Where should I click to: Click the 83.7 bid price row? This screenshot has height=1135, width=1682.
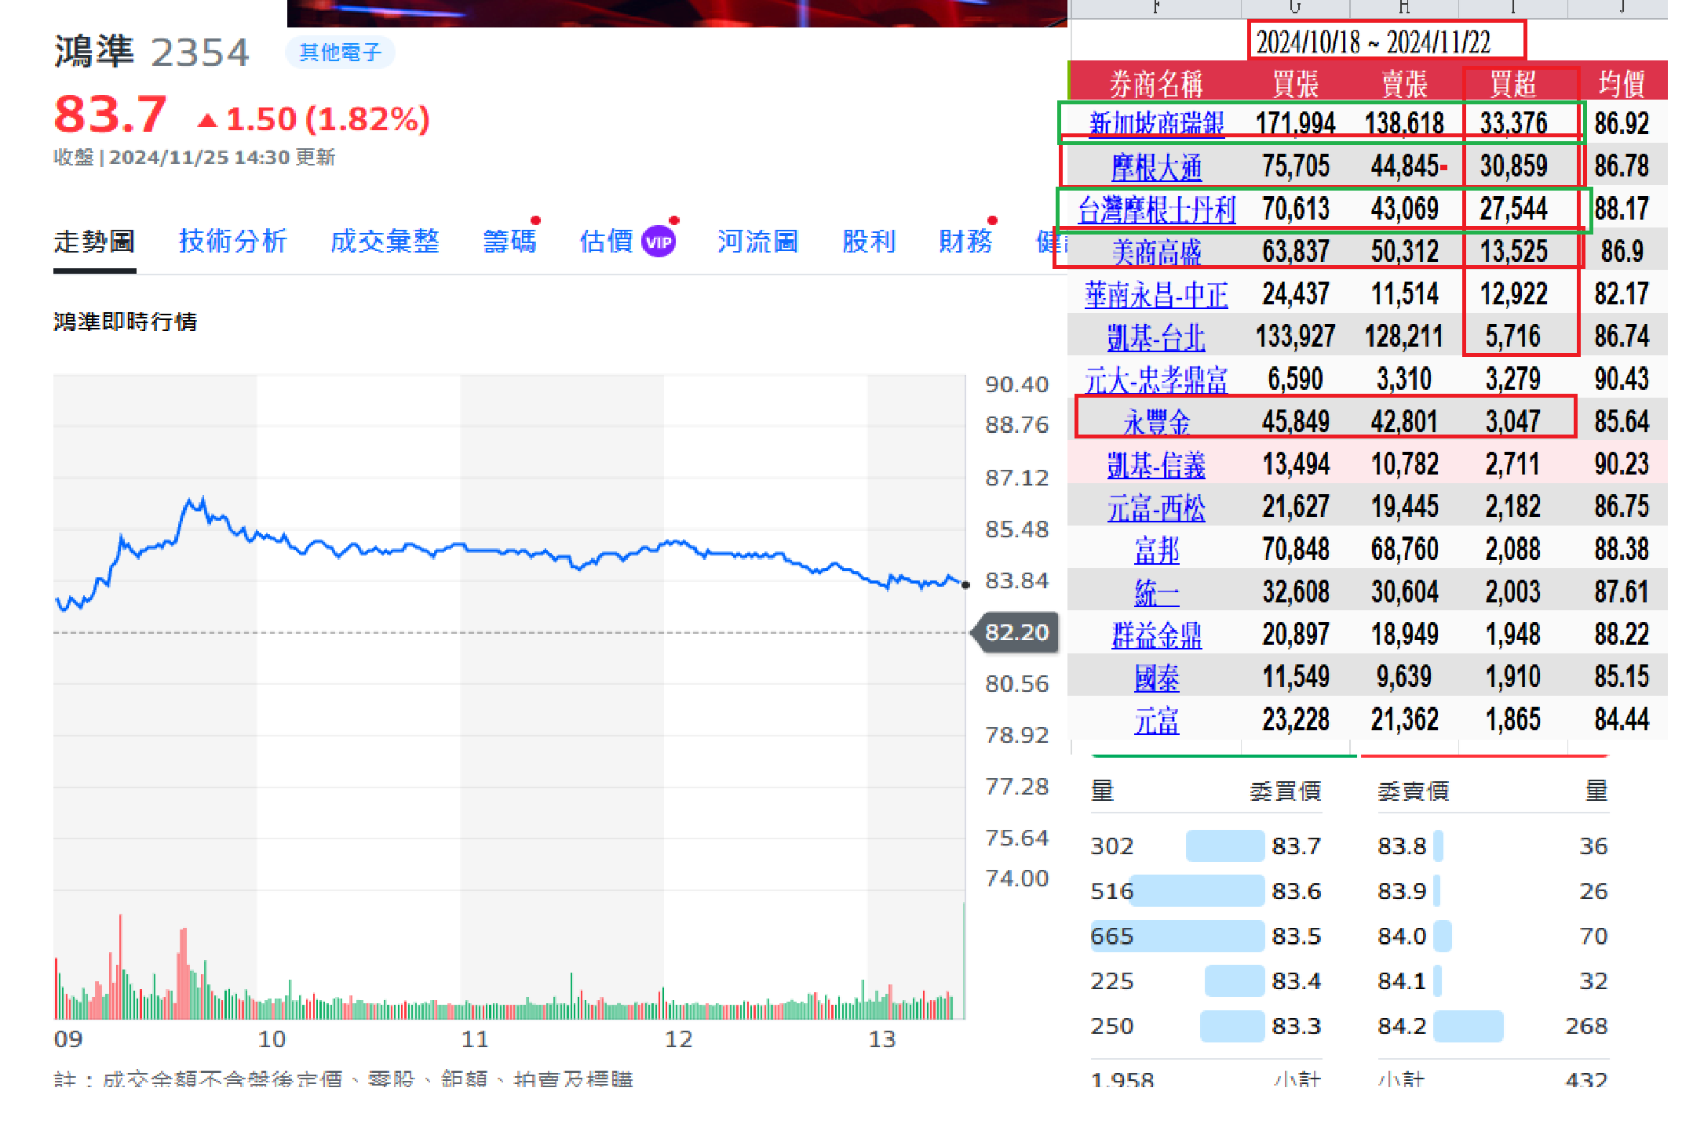(1296, 846)
